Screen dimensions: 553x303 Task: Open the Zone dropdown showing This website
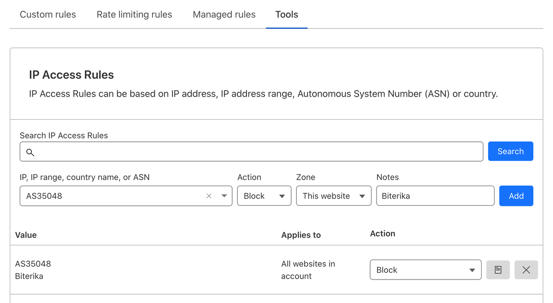(334, 196)
